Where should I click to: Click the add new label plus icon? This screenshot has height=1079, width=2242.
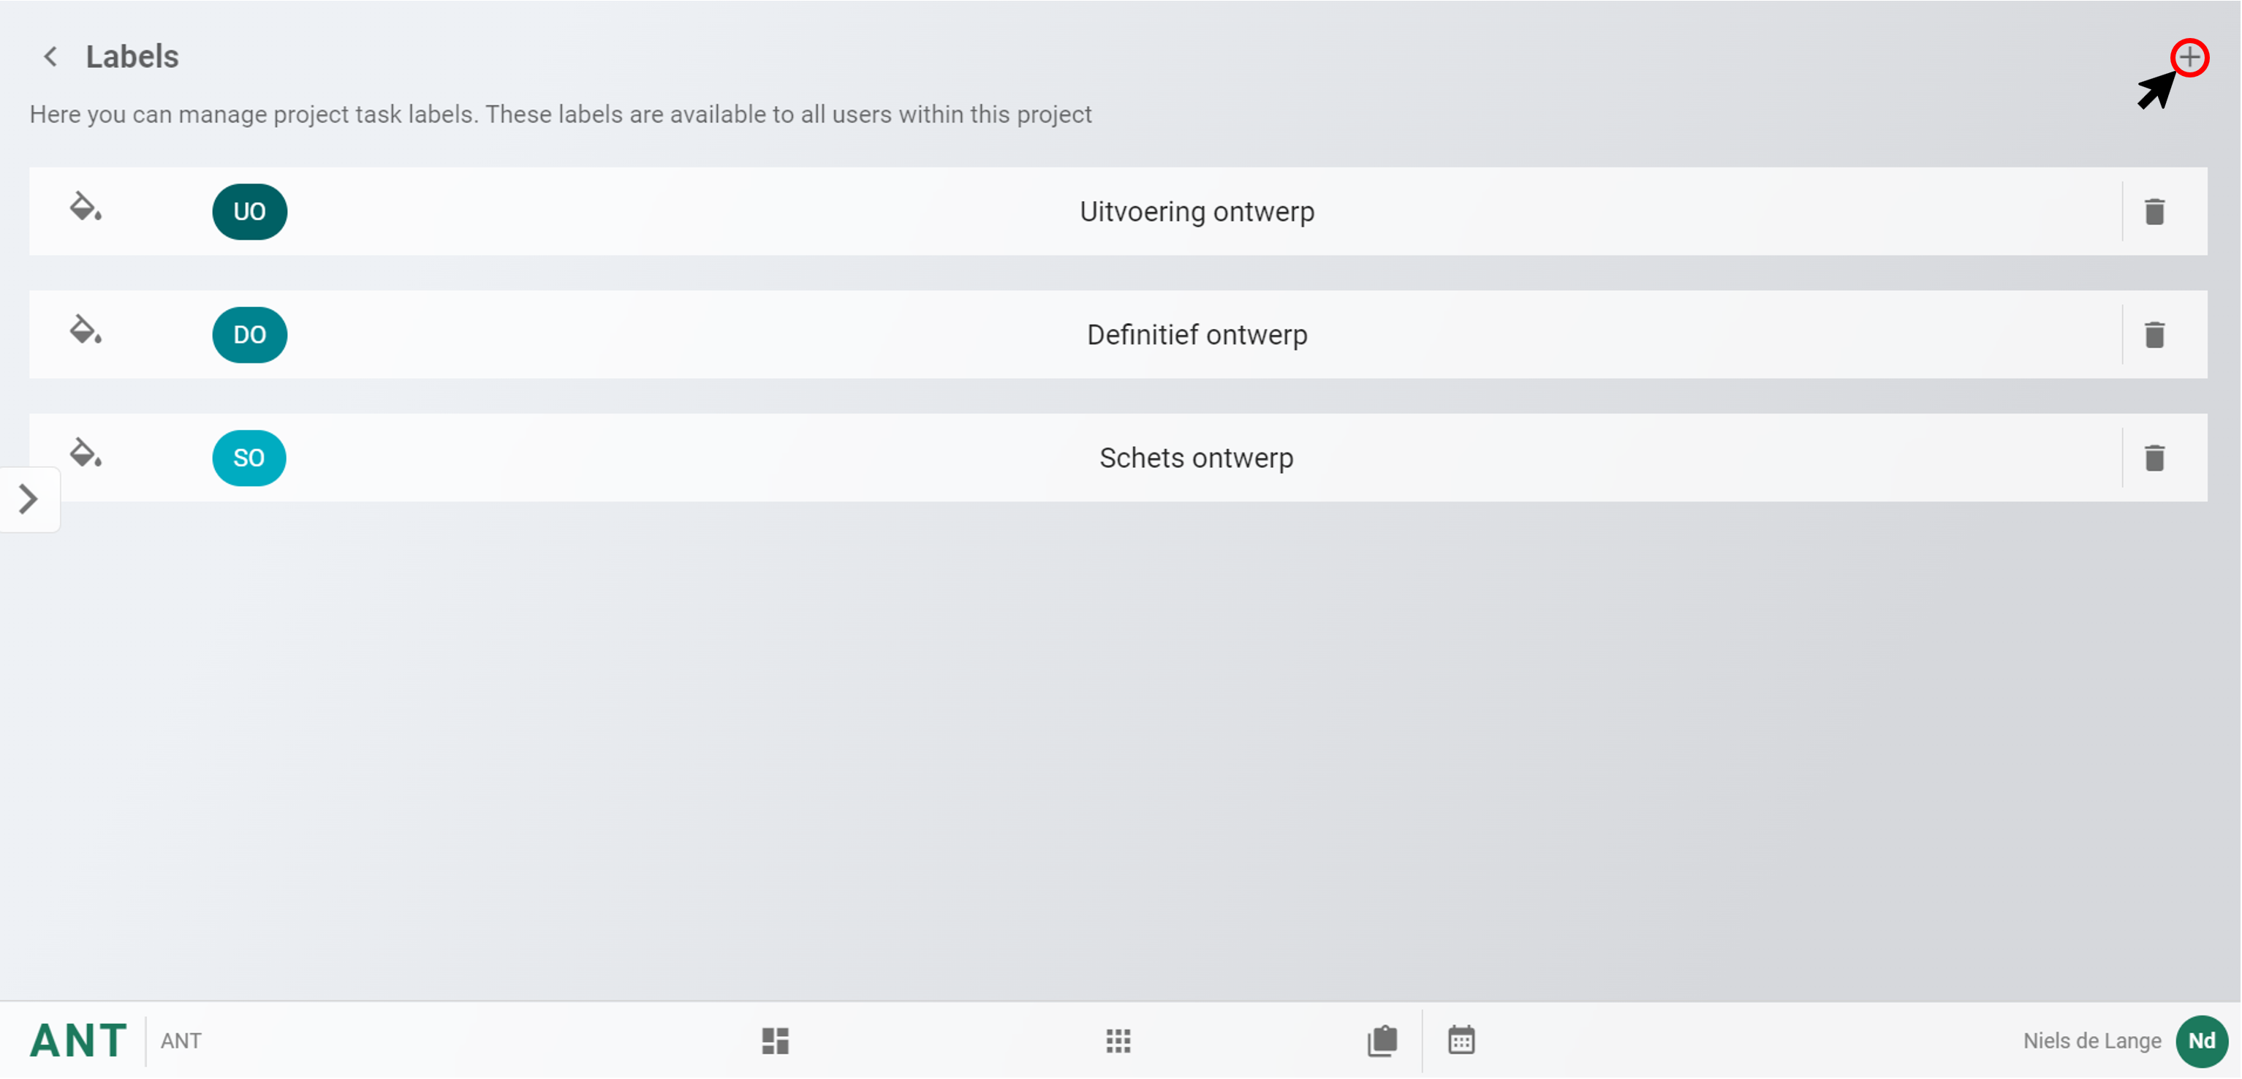click(2189, 58)
